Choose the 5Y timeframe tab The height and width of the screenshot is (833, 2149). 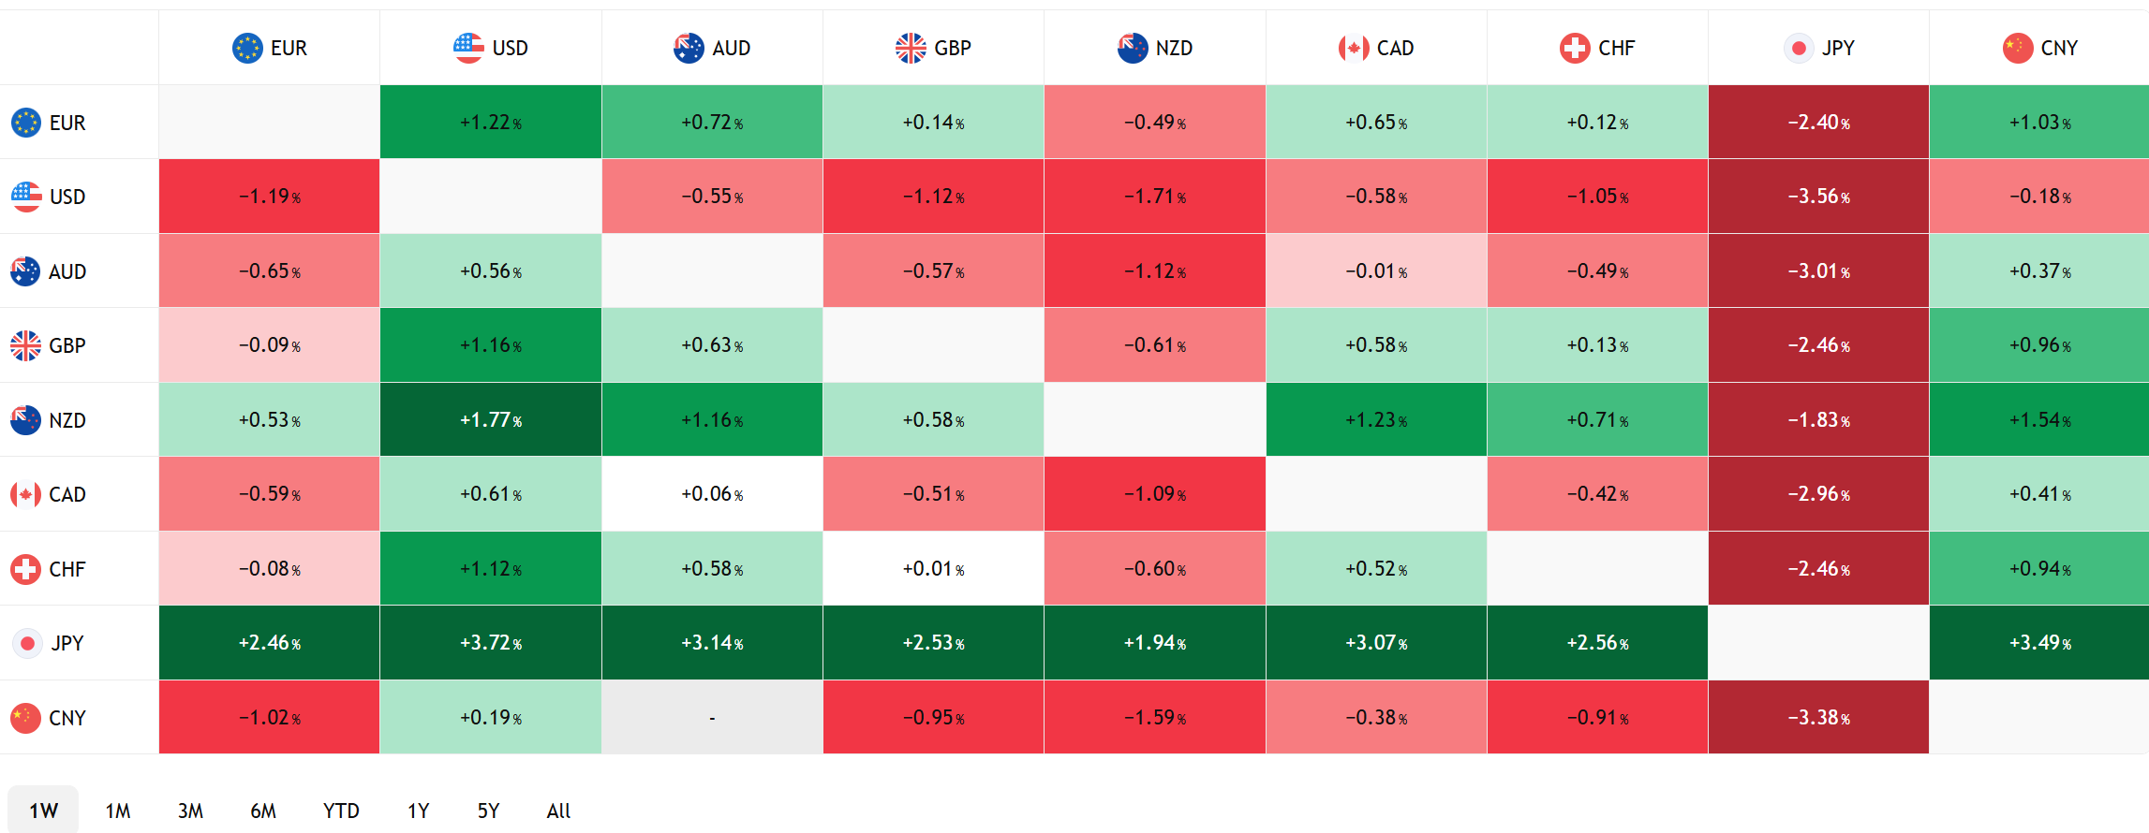pyautogui.click(x=488, y=811)
